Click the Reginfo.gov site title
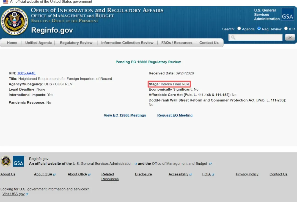The height and width of the screenshot is (202, 297). (x=52, y=30)
